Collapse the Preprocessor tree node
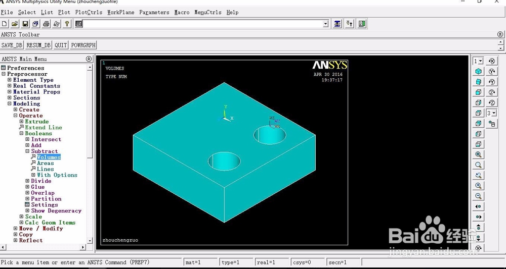This screenshot has height=269, width=506. 3,74
